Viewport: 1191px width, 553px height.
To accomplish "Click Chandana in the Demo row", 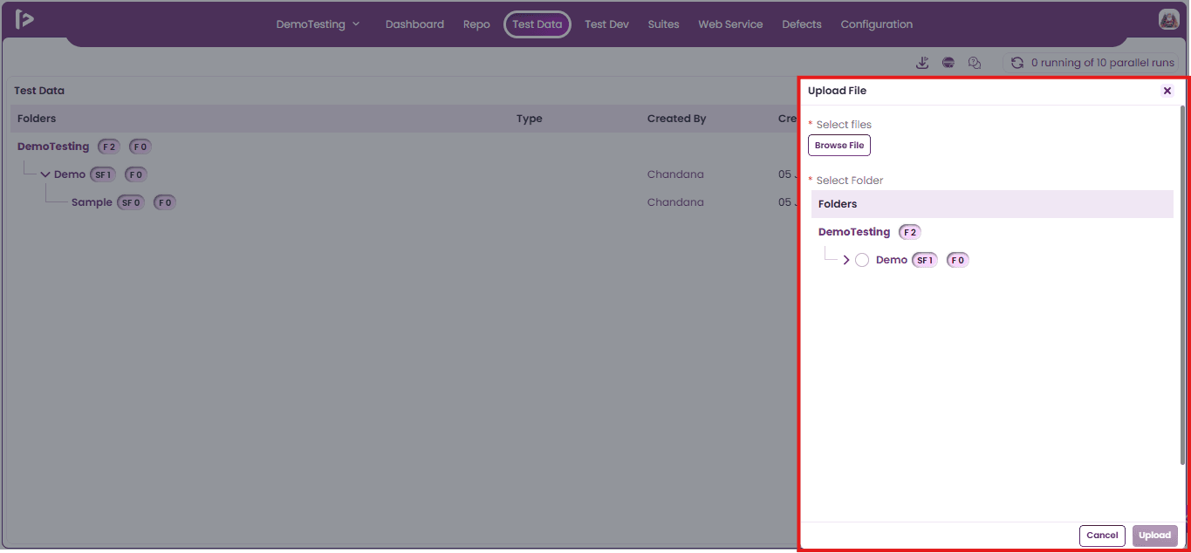I will coord(675,174).
